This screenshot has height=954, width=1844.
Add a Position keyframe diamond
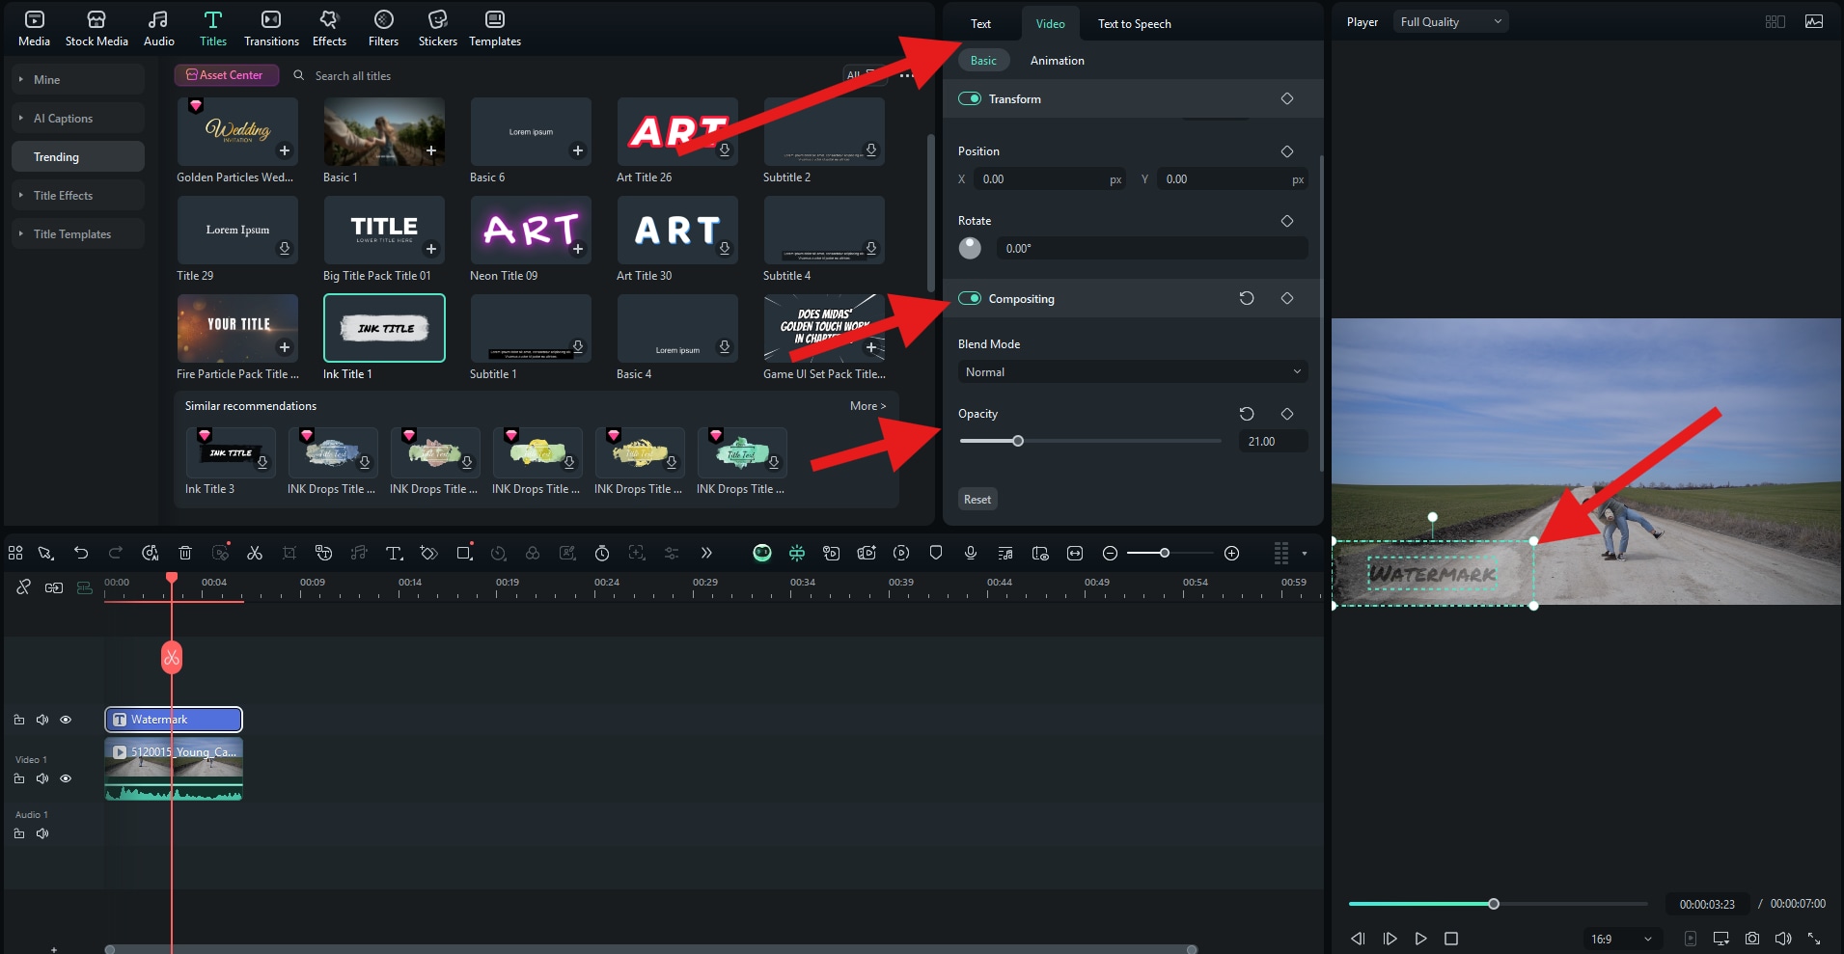(x=1286, y=151)
